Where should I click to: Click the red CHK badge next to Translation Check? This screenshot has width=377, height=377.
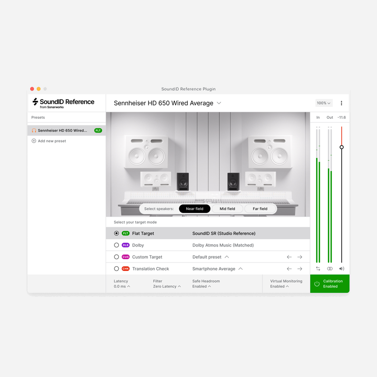pyautogui.click(x=126, y=269)
